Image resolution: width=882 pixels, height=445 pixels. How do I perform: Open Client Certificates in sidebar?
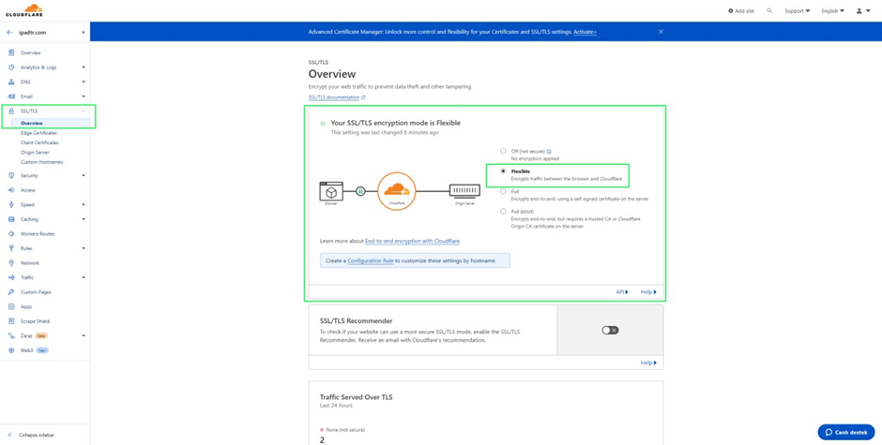[x=39, y=142]
